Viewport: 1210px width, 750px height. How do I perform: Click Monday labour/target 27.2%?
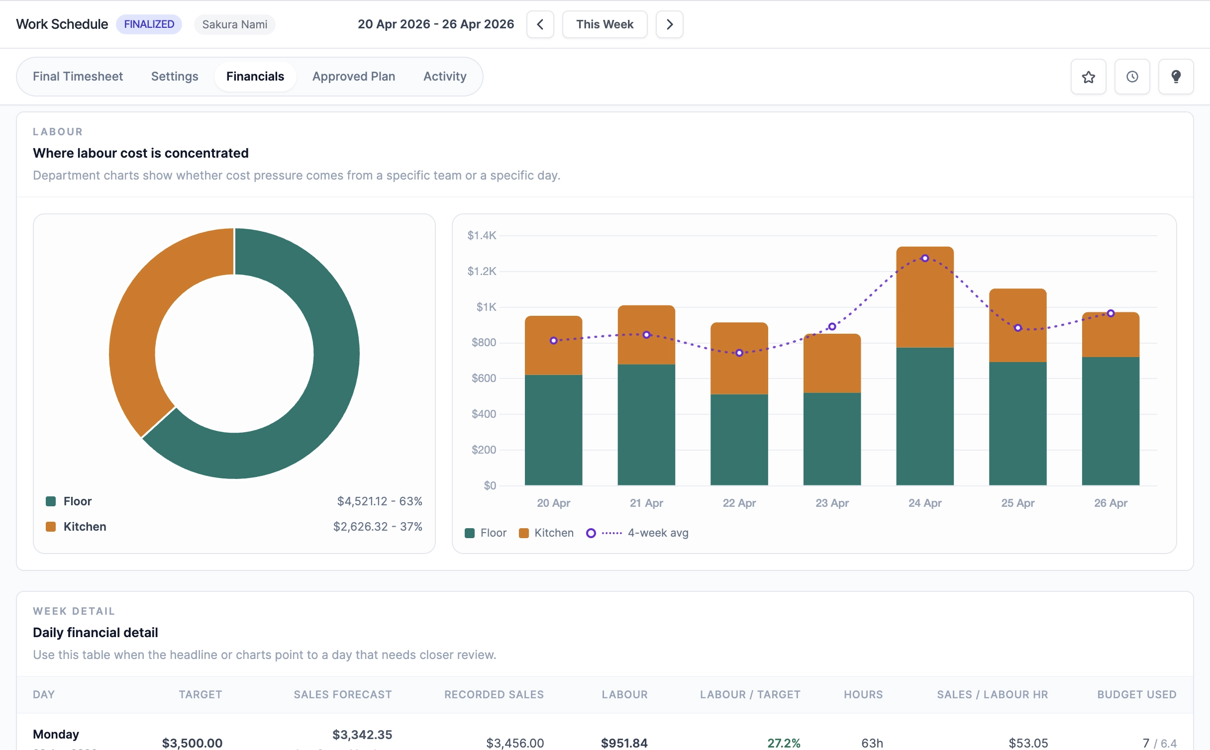[784, 743]
